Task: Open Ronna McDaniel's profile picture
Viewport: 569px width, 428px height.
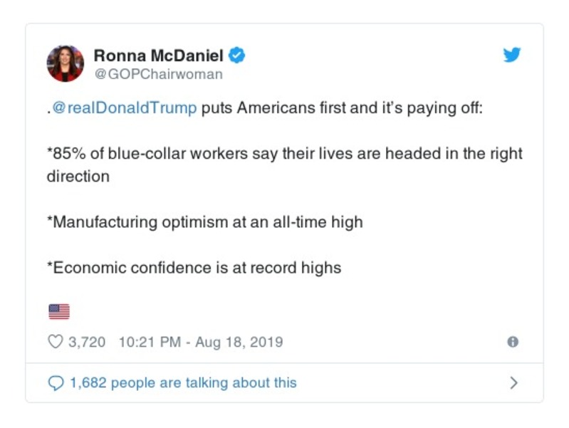Action: pos(66,63)
